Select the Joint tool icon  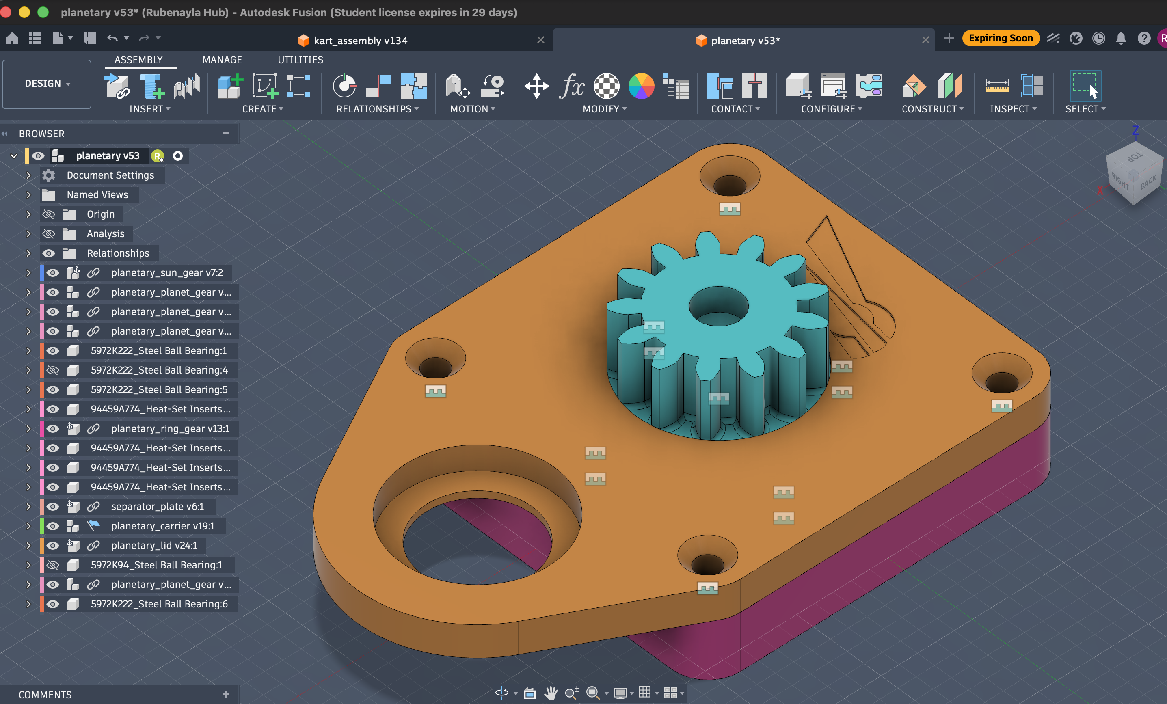tap(344, 86)
